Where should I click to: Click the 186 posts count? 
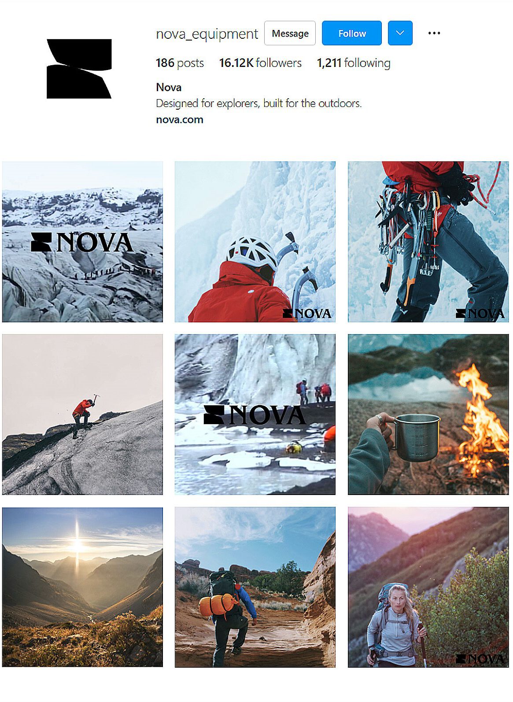[x=180, y=63]
